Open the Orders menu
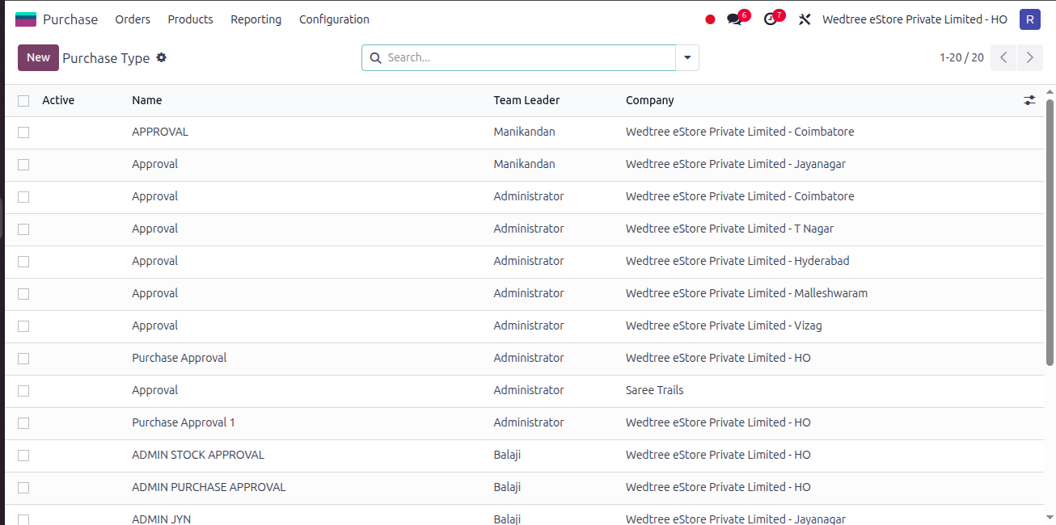The height and width of the screenshot is (525, 1056). [133, 19]
